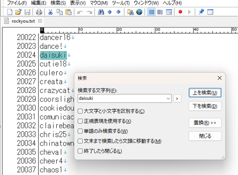Toggle the highlighted line view icon
238x175 pixels.
click(151, 12)
